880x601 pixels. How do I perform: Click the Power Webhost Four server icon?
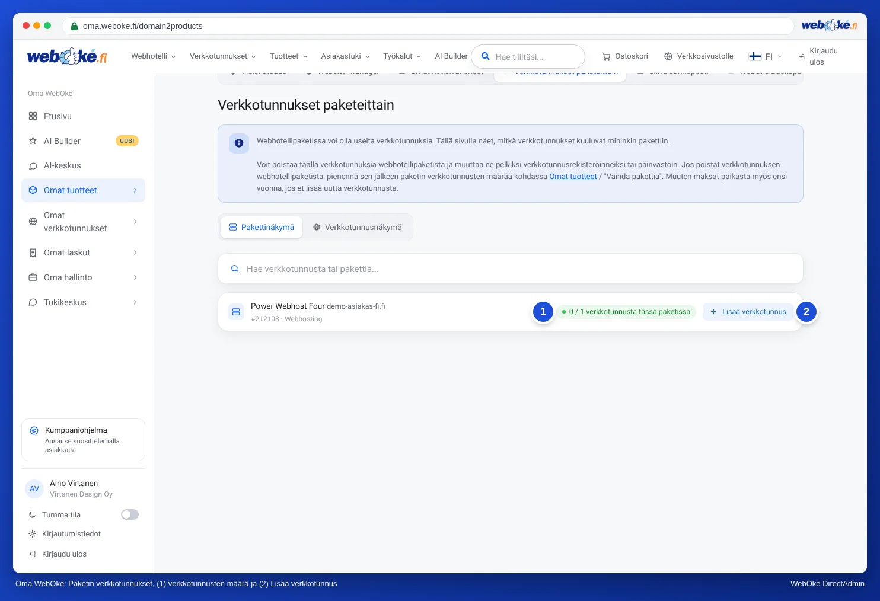pos(236,312)
